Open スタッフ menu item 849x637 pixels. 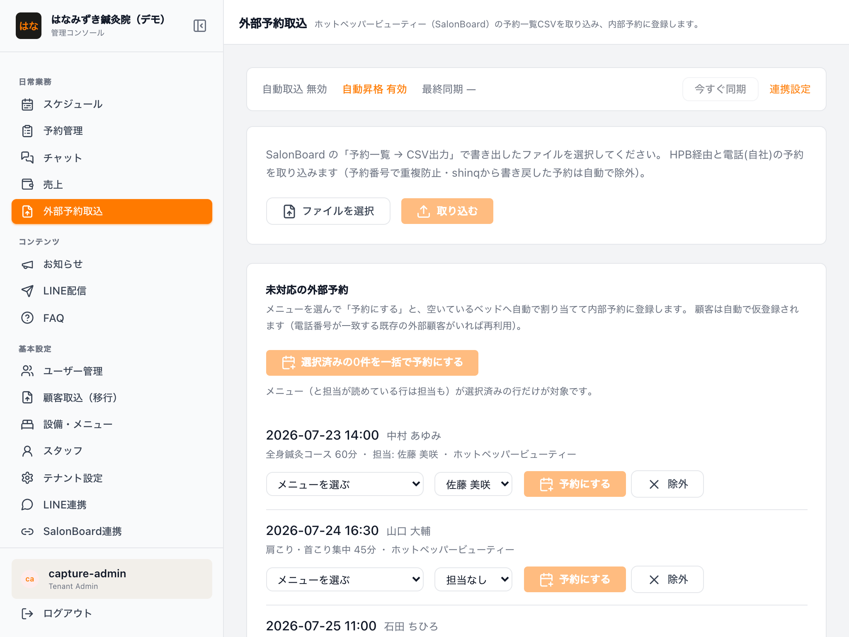[112, 451]
